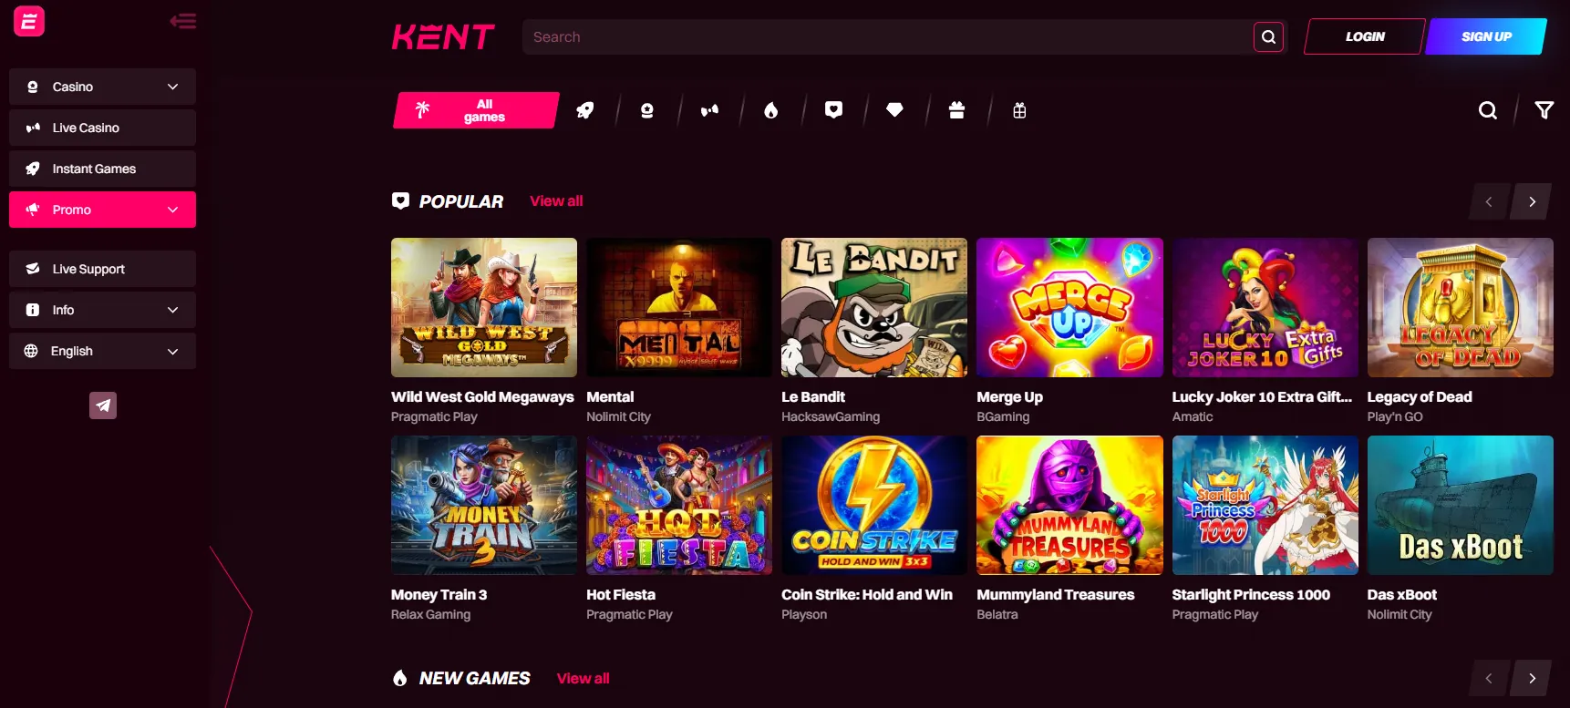This screenshot has width=1570, height=708.
Task: Open the Merge Up game thumbnail
Action: (1069, 307)
